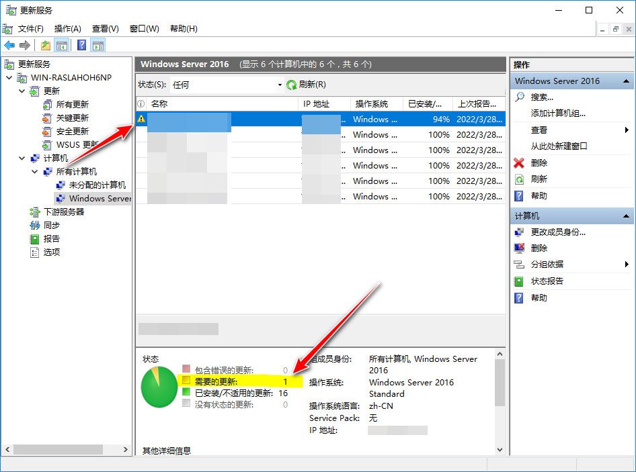The height and width of the screenshot is (472, 636).
Task: Sort by IP Address column header
Action: 325,103
